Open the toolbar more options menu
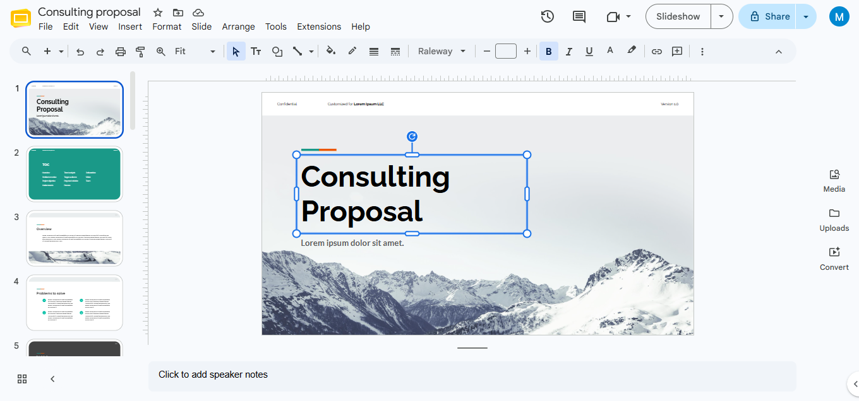This screenshot has width=859, height=401. coord(702,52)
